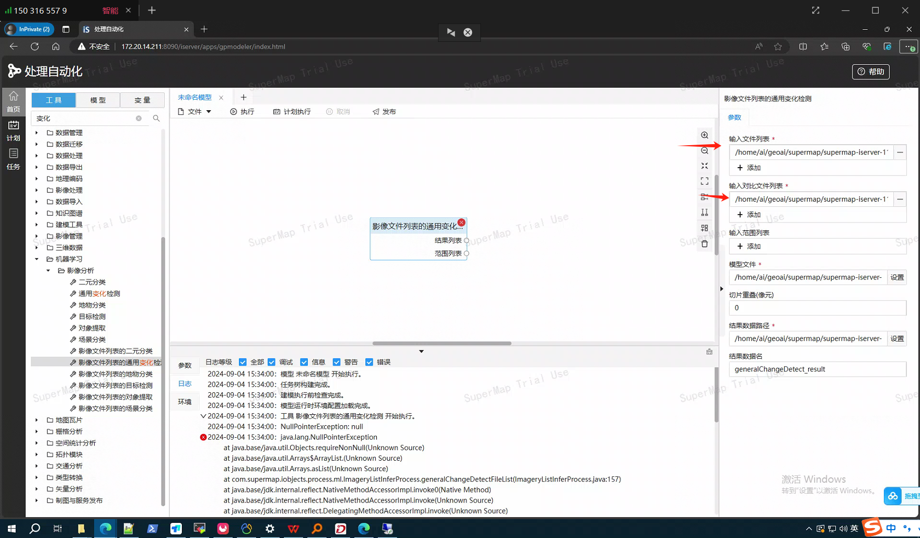
Task: Toggle the 信息 log level checkbox
Action: [304, 362]
